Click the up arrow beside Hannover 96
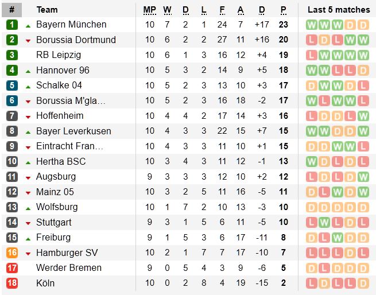 click(28, 71)
